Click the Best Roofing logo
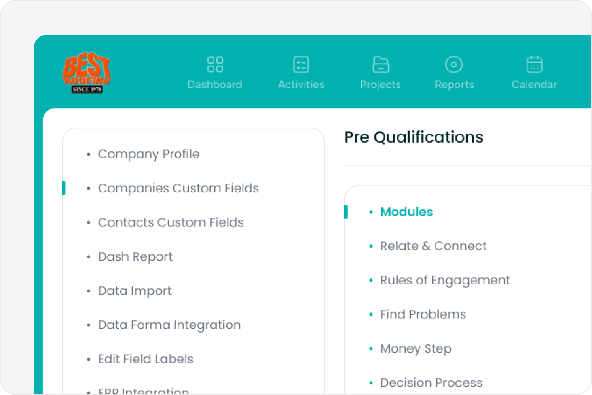Viewport: 592px width, 395px height. click(87, 72)
